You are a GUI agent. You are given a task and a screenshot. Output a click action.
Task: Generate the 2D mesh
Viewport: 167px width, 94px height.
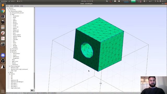click(12, 77)
